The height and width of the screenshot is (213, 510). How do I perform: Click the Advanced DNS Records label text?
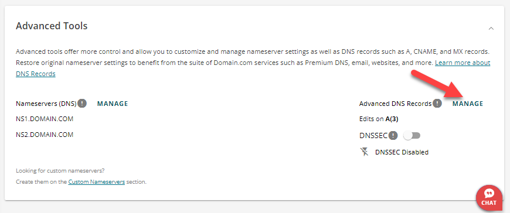point(396,104)
